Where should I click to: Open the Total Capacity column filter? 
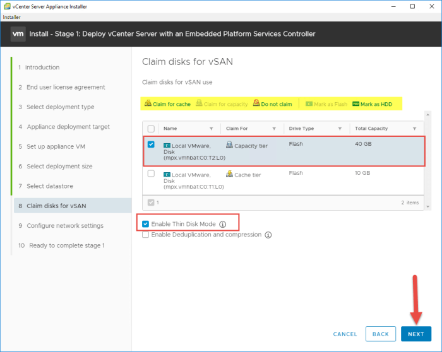pyautogui.click(x=415, y=129)
